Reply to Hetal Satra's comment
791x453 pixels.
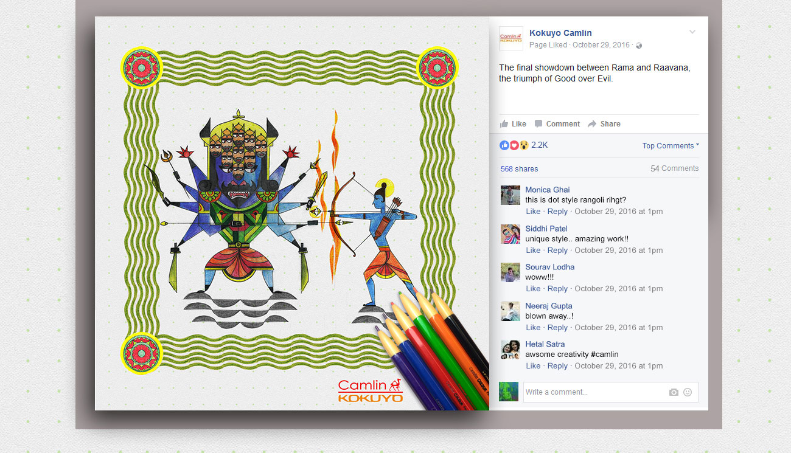557,366
